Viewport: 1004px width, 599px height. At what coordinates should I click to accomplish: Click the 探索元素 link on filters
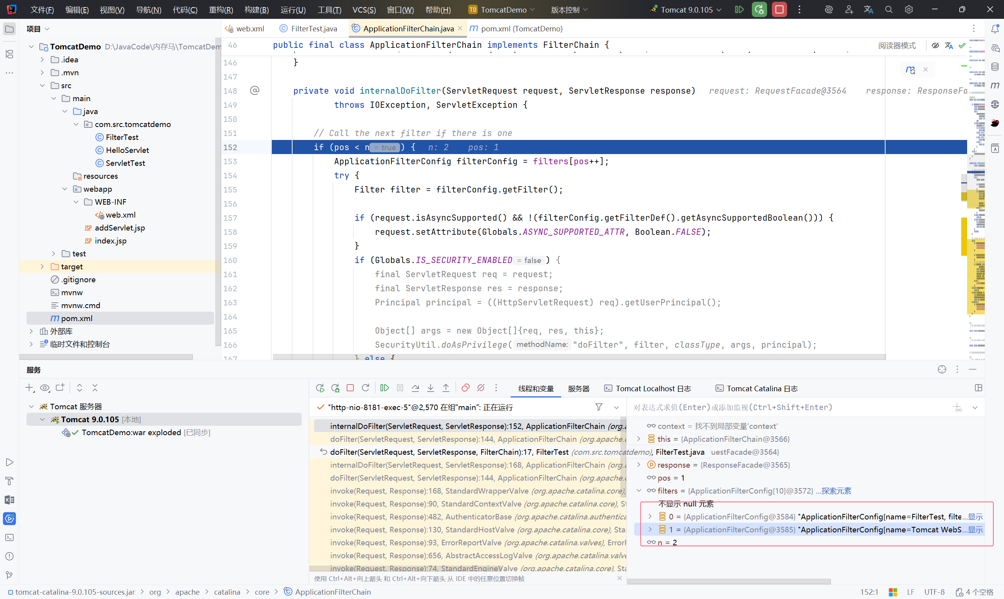836,491
